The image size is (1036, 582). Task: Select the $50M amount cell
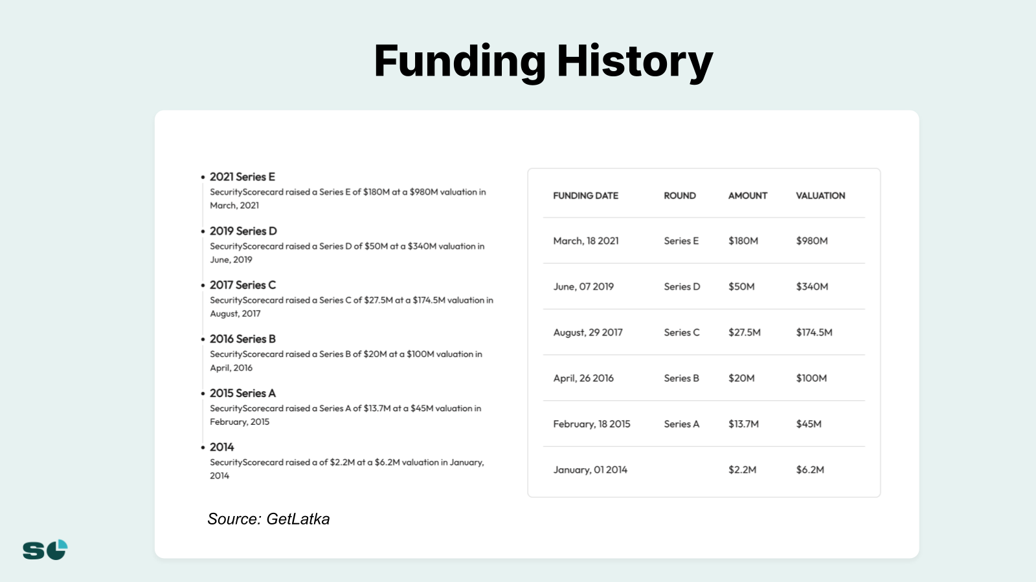click(741, 286)
